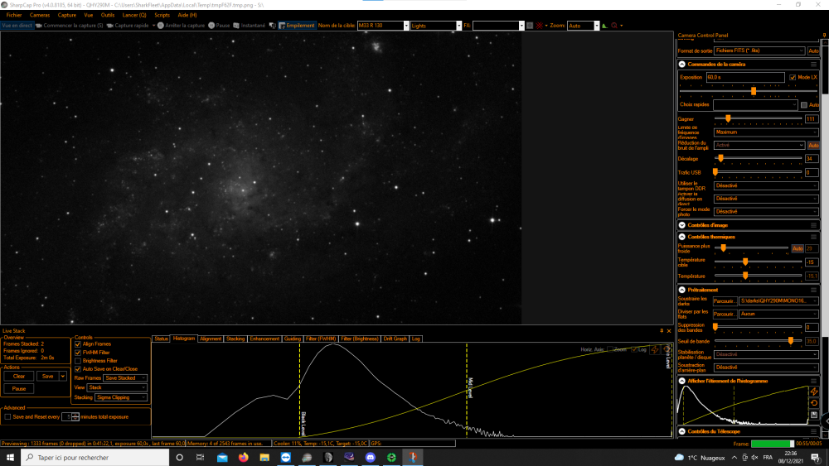
Task: Click the green histogram icon beside Zoom
Action: tap(604, 26)
